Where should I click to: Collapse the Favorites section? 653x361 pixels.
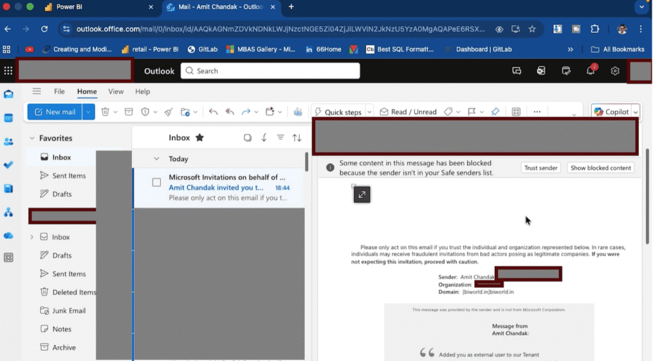[32, 138]
